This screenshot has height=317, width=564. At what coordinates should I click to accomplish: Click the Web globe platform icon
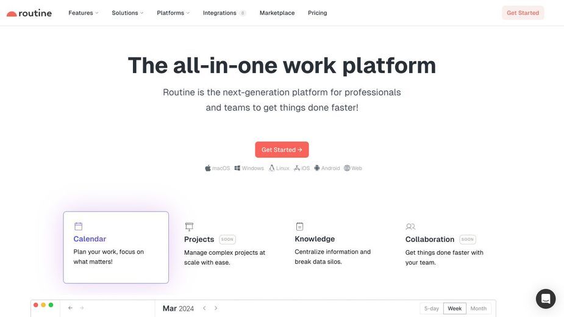pos(347,168)
